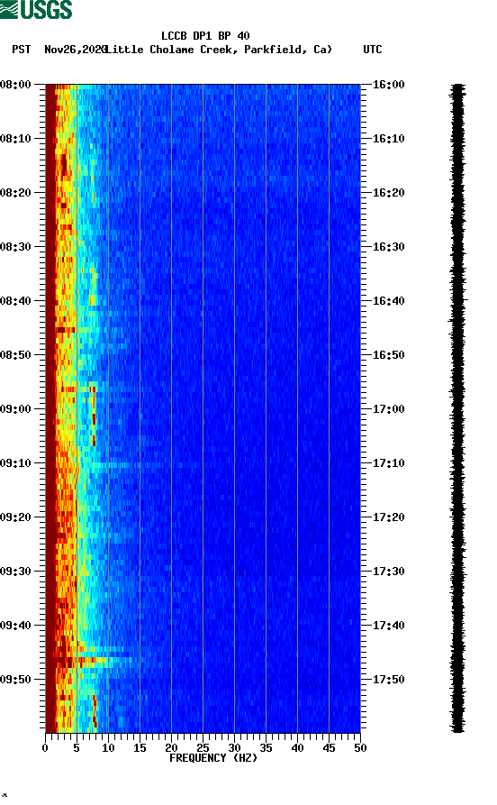Click the 'FREQUENCY (HZ)' axis title
Screen dimensions: 497x805
[x=213, y=758]
